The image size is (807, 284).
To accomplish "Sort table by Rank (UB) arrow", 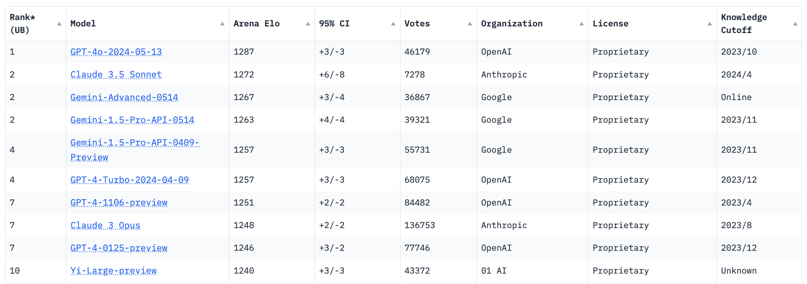I will (59, 24).
